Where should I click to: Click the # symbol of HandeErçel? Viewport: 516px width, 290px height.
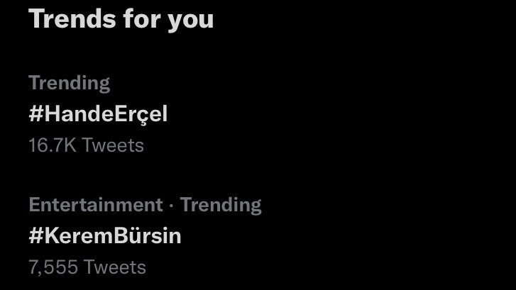pyautogui.click(x=35, y=114)
